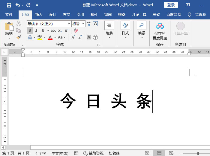Viewport: 210px width, 156px height.
Task: Apply red font color
Action: pos(50,37)
